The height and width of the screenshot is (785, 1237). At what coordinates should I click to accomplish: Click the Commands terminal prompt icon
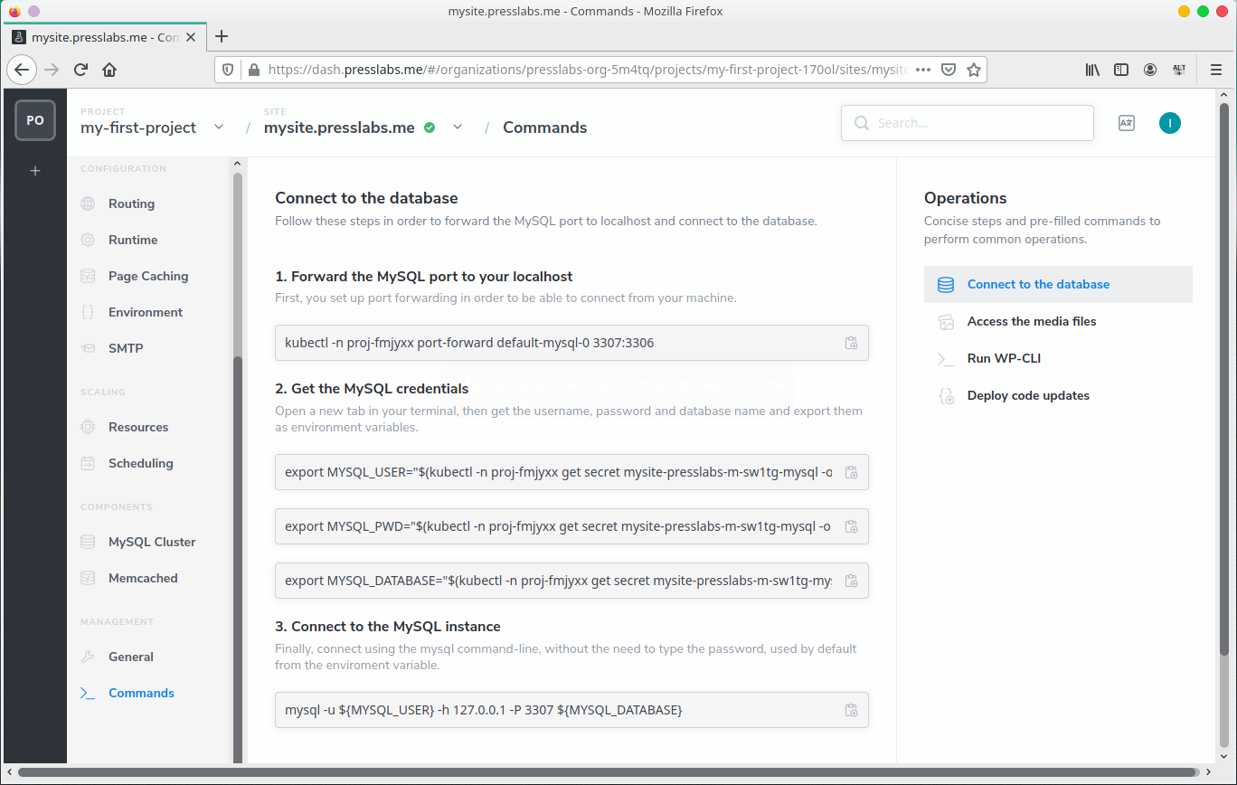(x=88, y=693)
